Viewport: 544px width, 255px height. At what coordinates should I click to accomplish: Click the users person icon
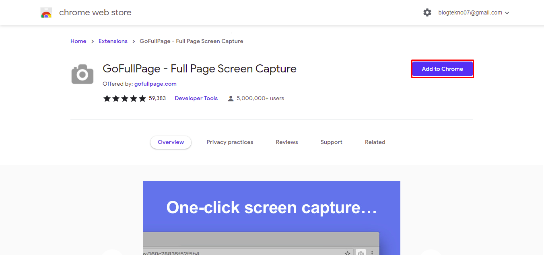pyautogui.click(x=231, y=98)
